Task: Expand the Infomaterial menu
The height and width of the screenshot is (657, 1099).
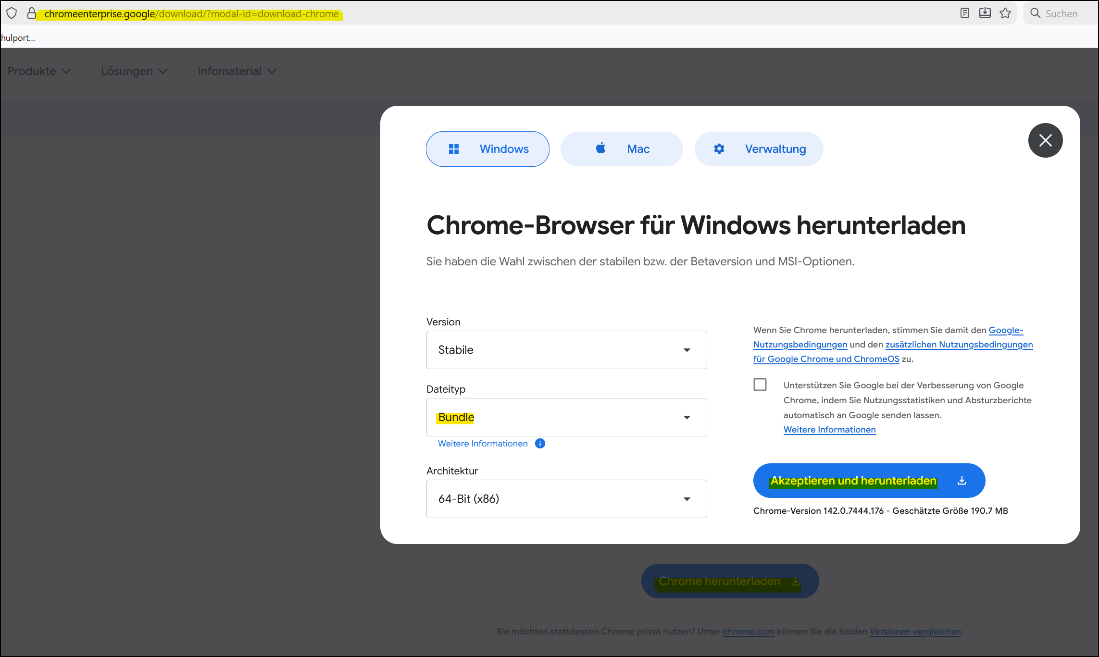Action: (236, 71)
